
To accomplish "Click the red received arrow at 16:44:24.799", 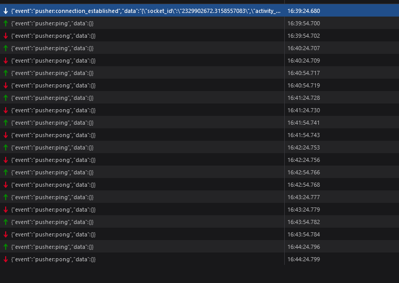I will 6,259.
